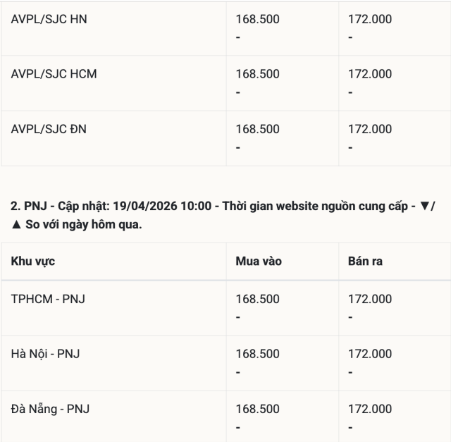Click the Đà Nẵng - PNJ row label
Image resolution: width=451 pixels, height=442 pixels.
tap(50, 409)
